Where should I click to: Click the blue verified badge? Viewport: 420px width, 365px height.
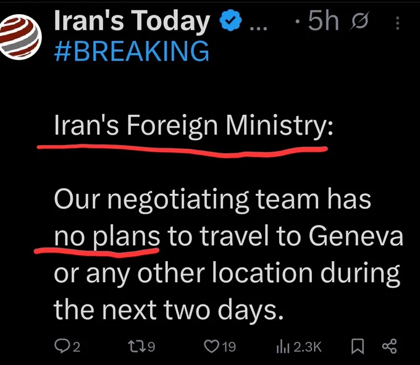click(230, 20)
